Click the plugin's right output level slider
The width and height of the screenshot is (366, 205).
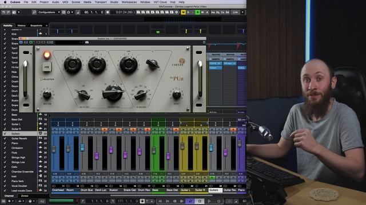tap(200, 79)
